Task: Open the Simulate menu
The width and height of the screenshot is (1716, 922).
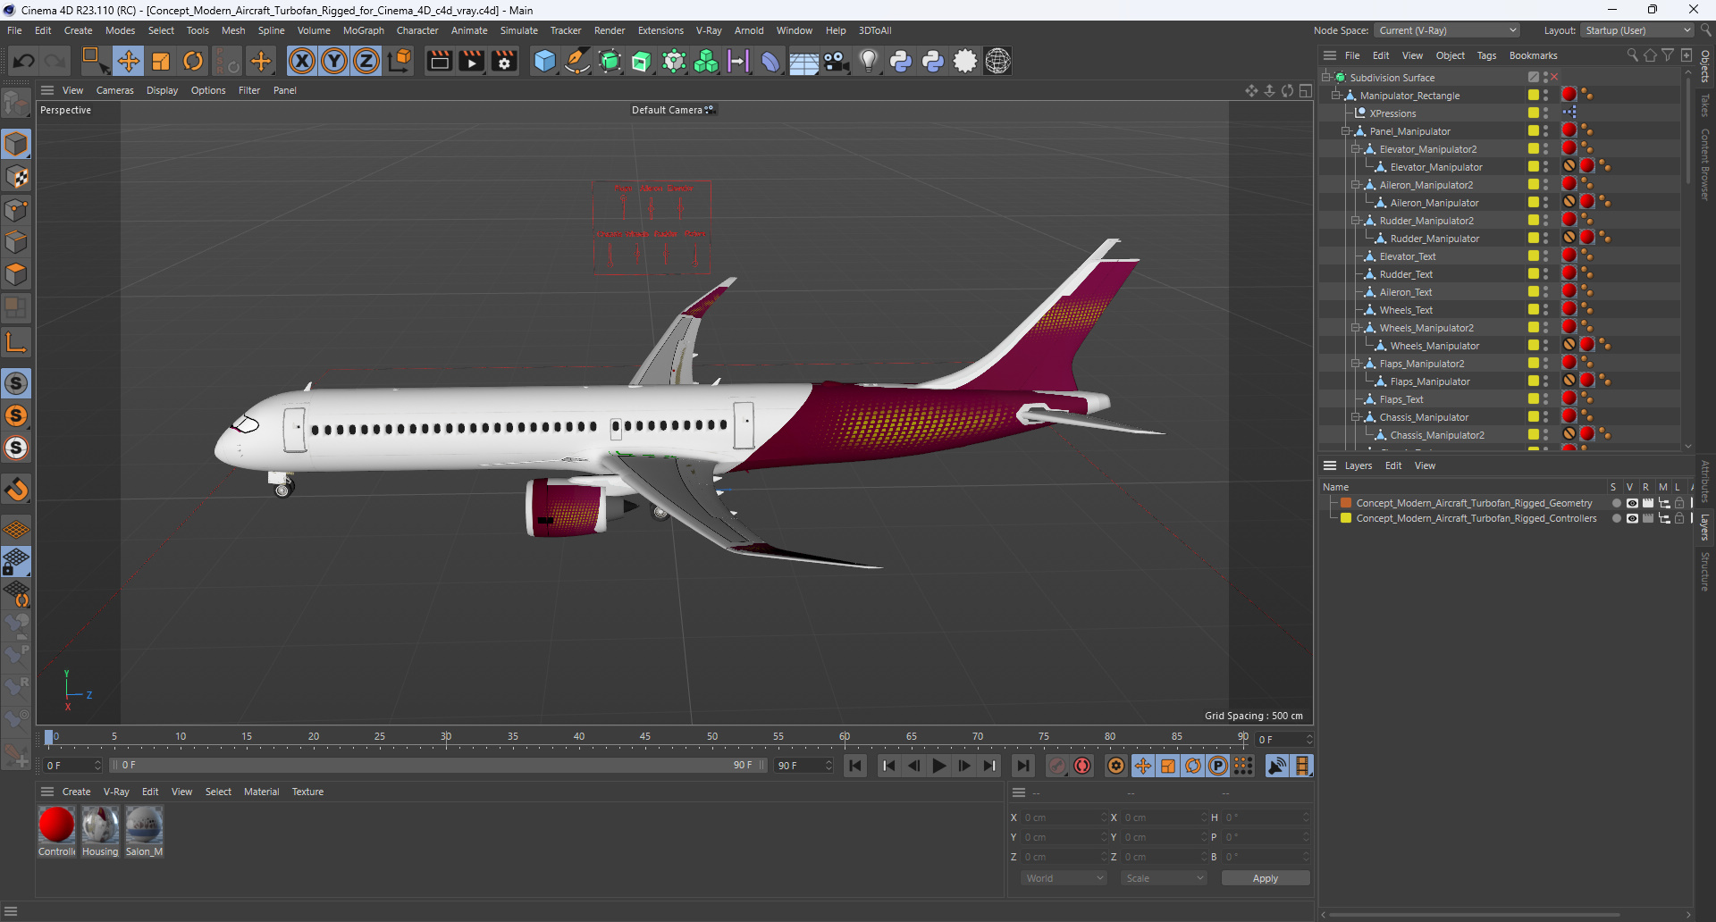Action: coord(518,30)
